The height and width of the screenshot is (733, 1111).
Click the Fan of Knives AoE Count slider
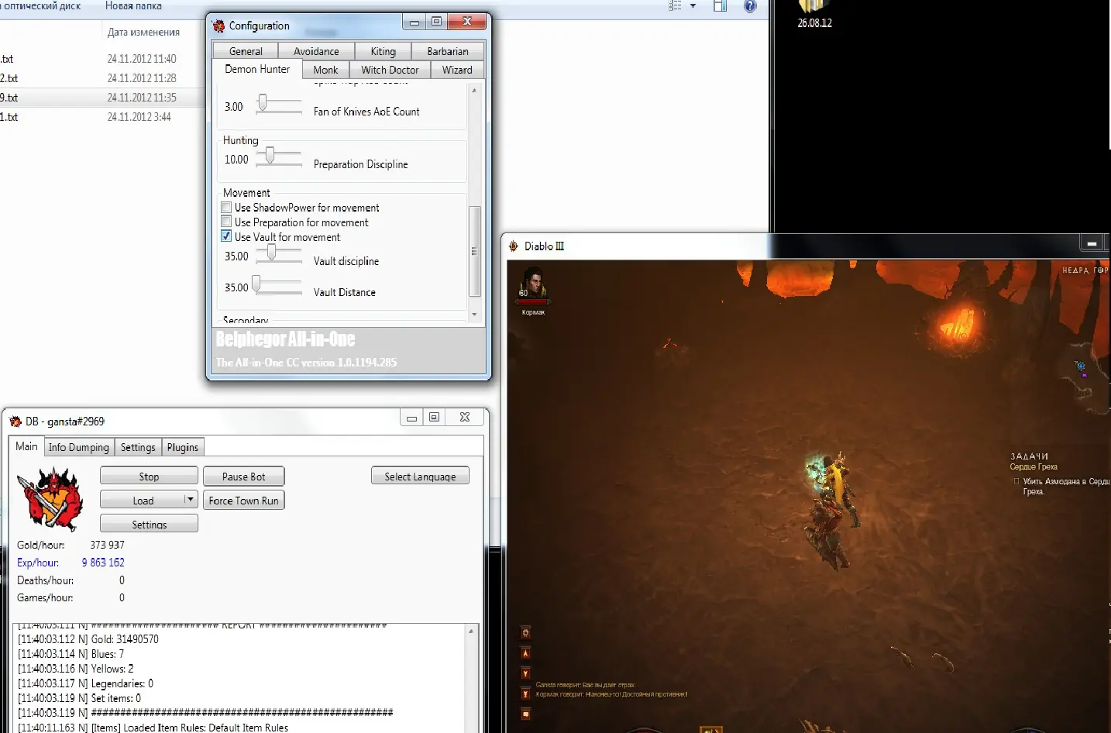click(x=279, y=104)
